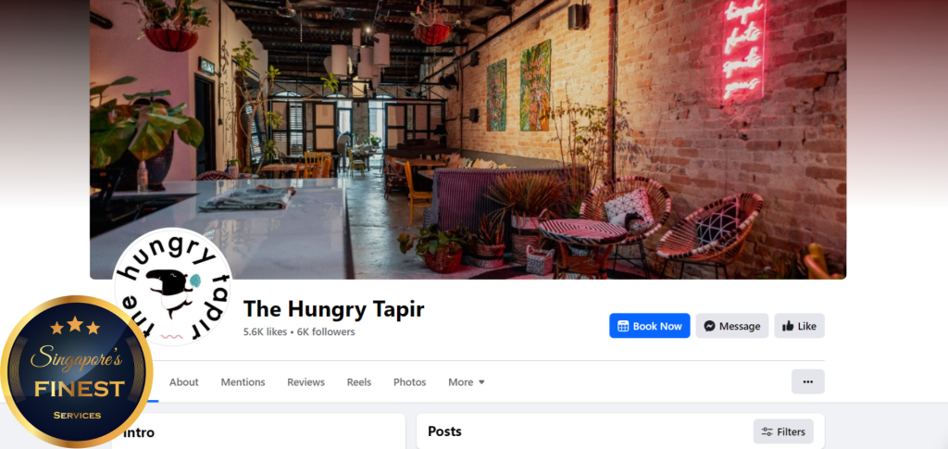Open Messenger via the Message button
The image size is (948, 449).
coord(731,326)
